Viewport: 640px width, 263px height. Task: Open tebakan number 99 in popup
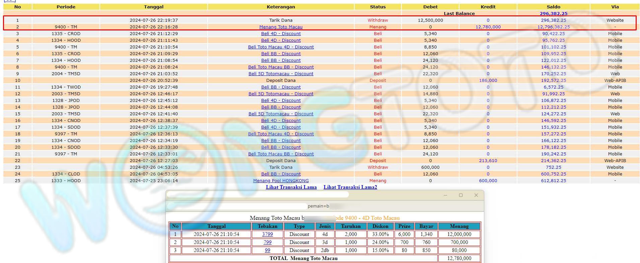tap(267, 250)
